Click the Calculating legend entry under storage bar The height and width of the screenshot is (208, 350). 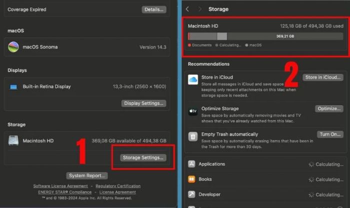pyautogui.click(x=228, y=45)
